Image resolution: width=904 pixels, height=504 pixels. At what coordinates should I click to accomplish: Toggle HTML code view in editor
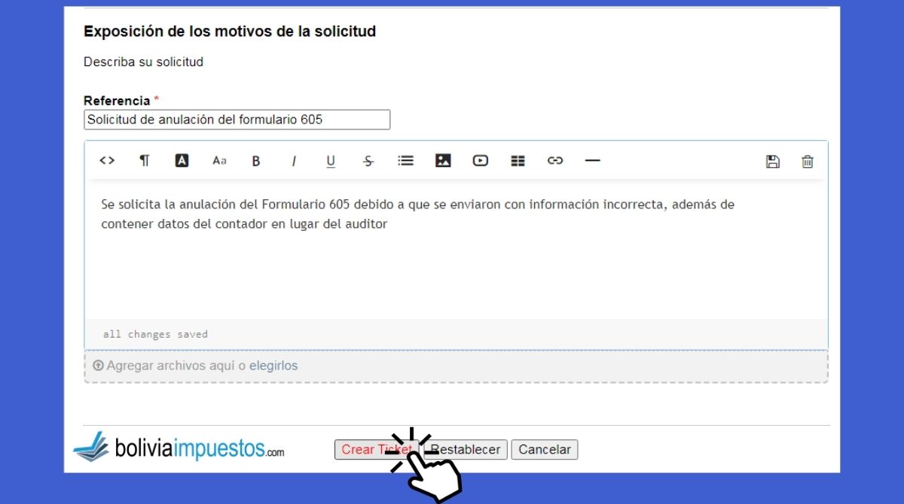click(107, 161)
